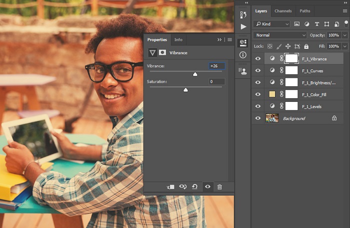
Task: Lock transparent pixels icon
Action: coord(270,46)
